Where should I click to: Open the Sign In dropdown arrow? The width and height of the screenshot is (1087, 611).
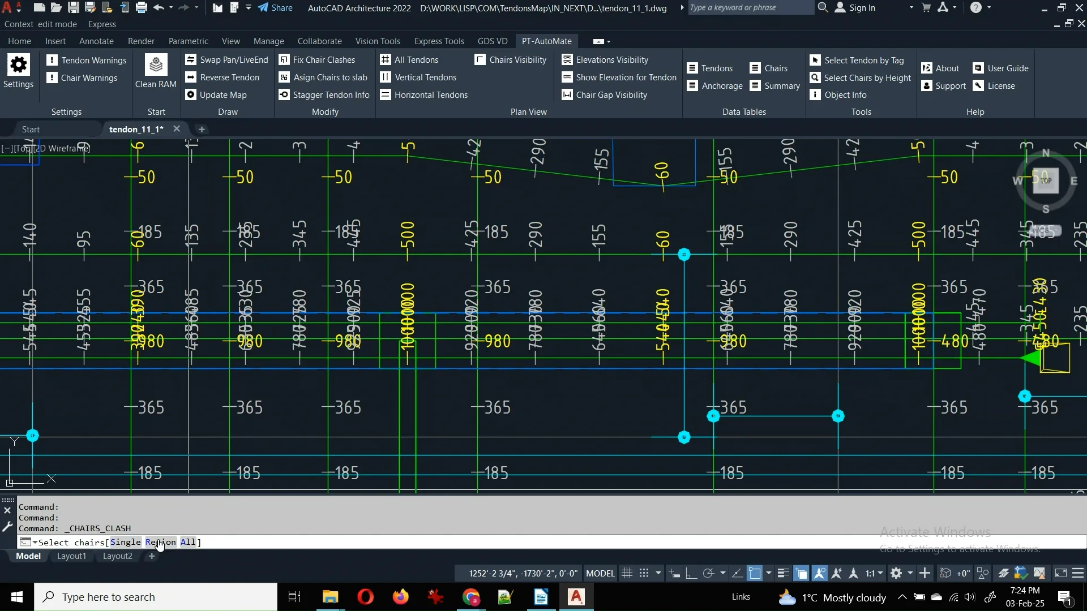[x=911, y=8]
